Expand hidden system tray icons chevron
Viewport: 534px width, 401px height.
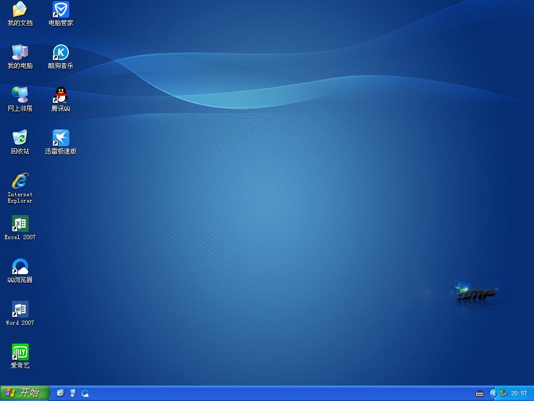pos(494,393)
